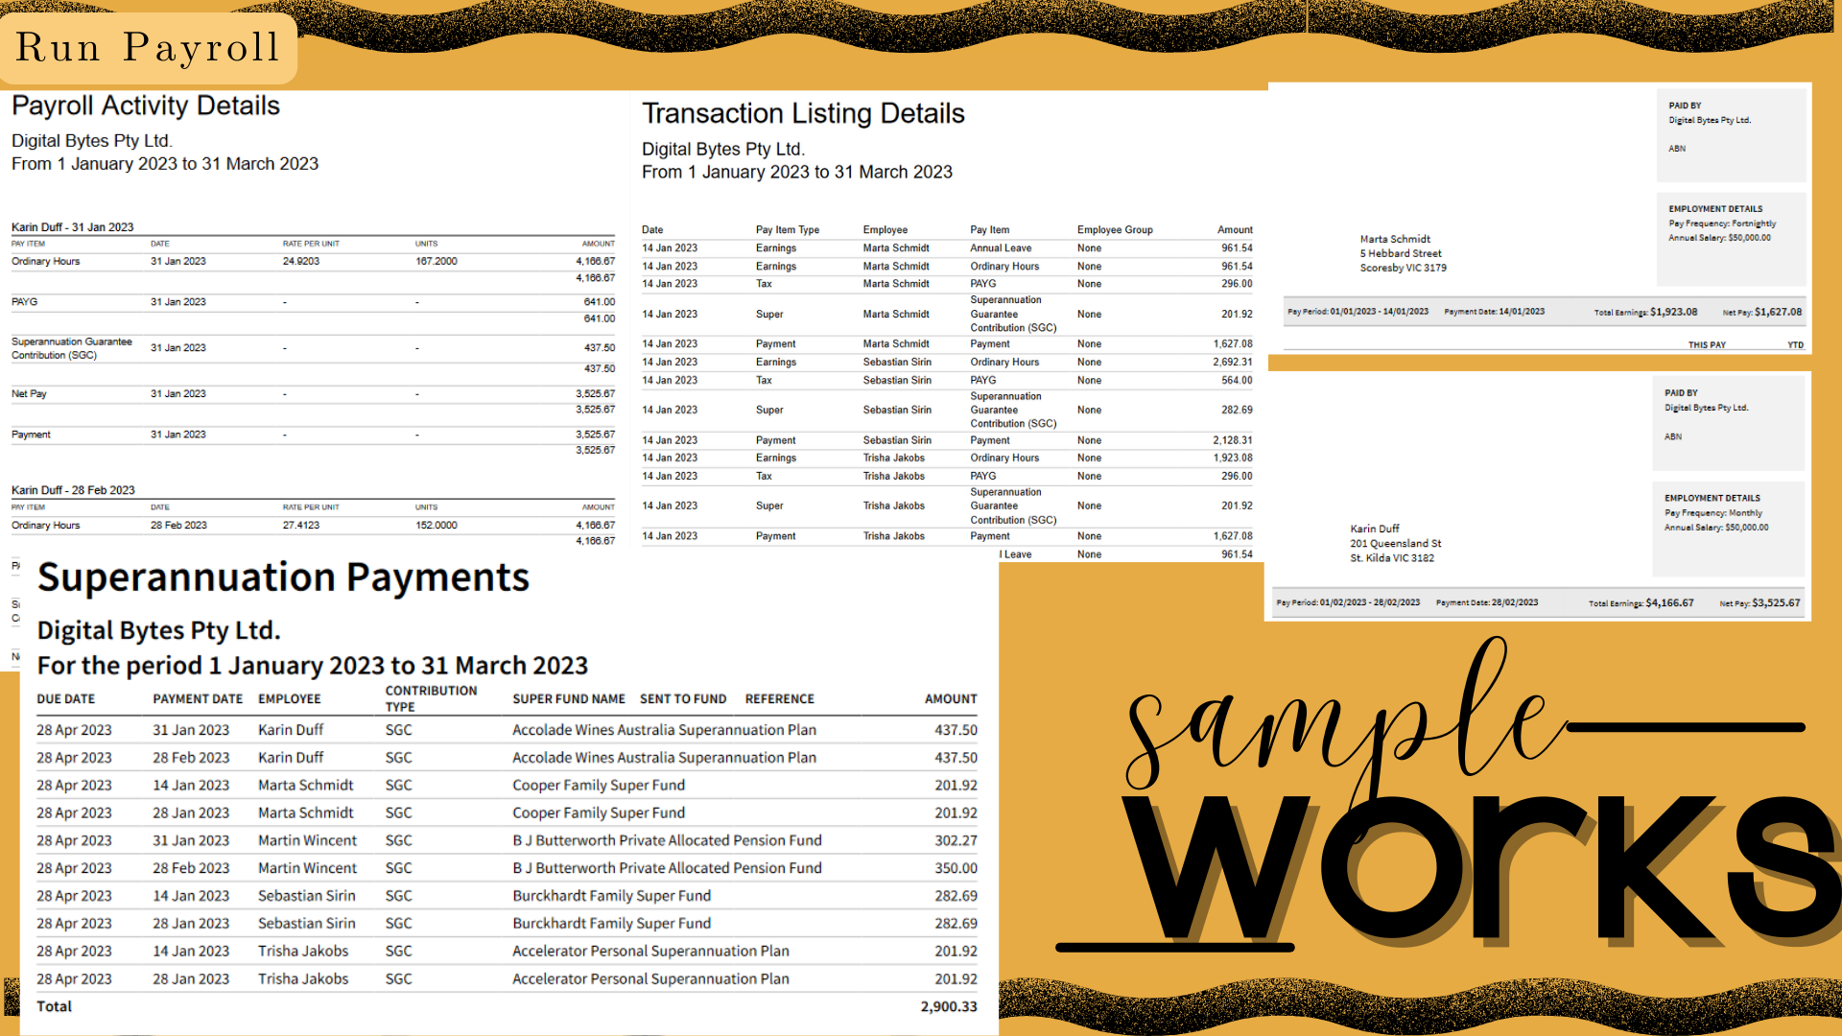The image size is (1842, 1036).
Task: Click the Pay Item Type column header
Action: pos(787,230)
